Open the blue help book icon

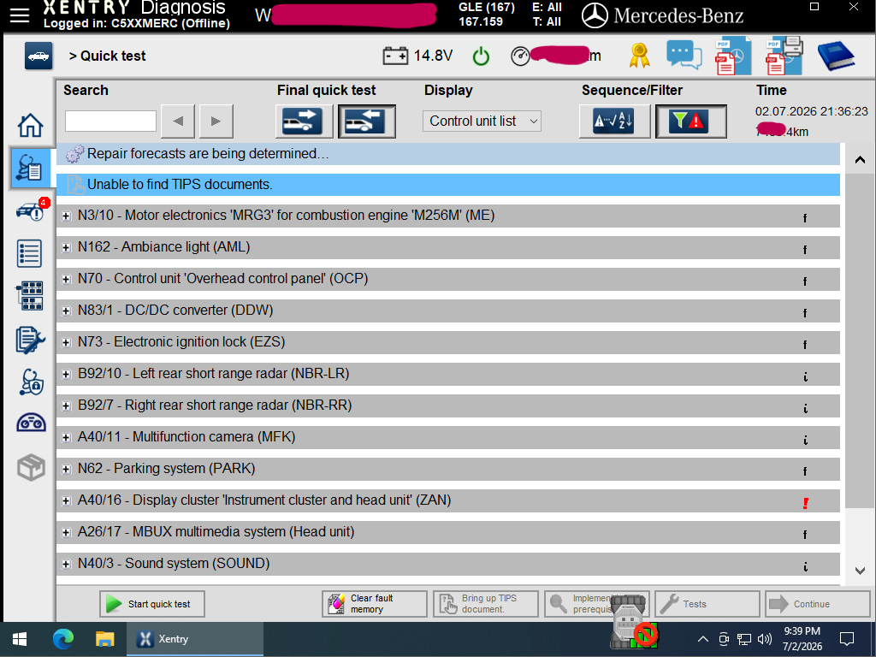pos(836,56)
